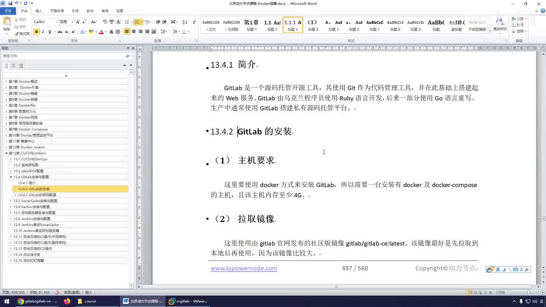Toggle Bold formatting

(36, 32)
